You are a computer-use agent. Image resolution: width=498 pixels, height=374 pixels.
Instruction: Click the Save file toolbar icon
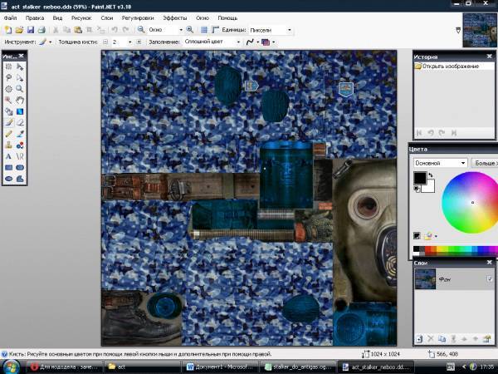point(31,29)
